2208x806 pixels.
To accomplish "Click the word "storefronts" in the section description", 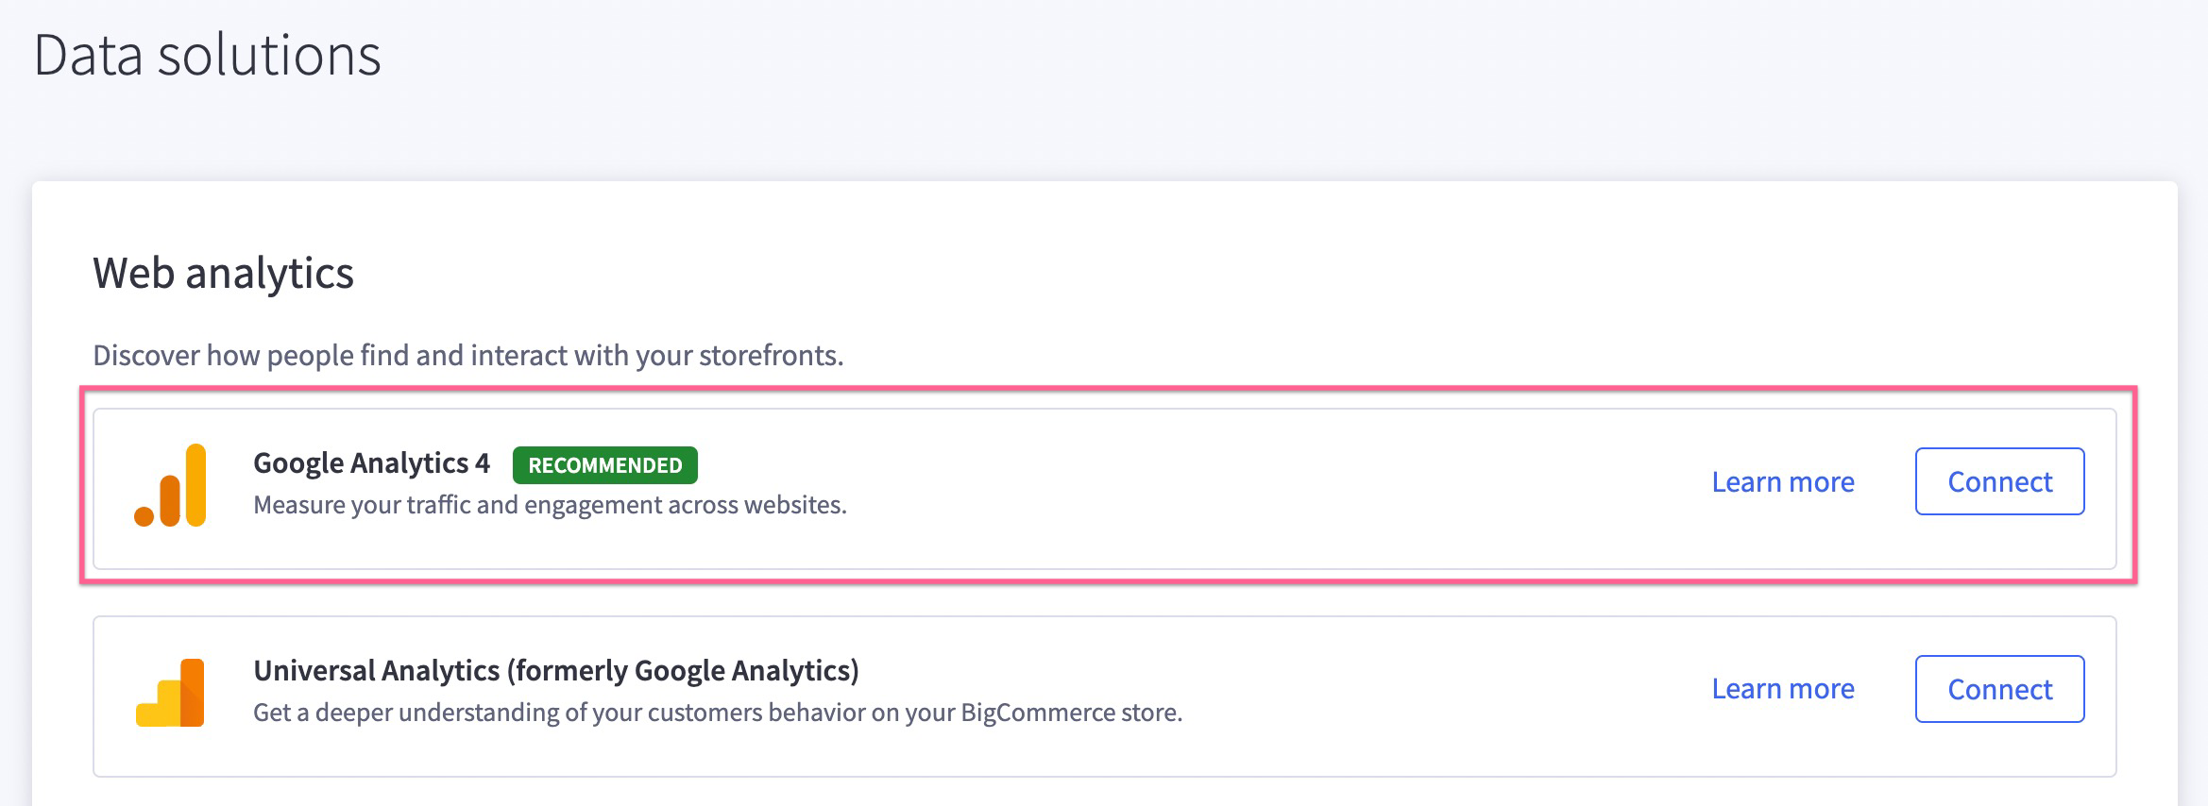I will 769,356.
